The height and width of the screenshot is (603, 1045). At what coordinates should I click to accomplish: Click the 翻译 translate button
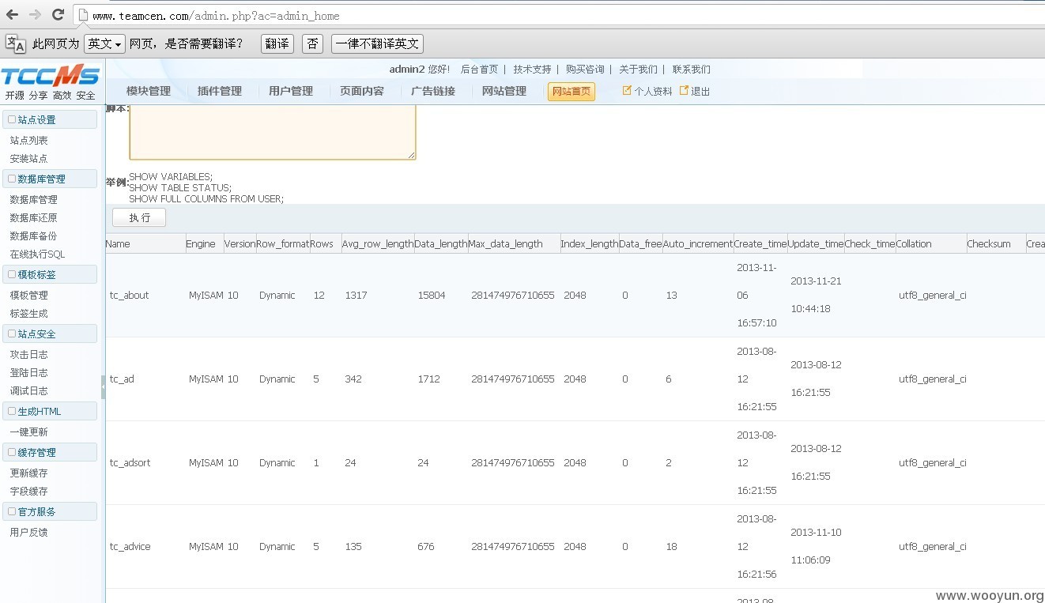277,43
